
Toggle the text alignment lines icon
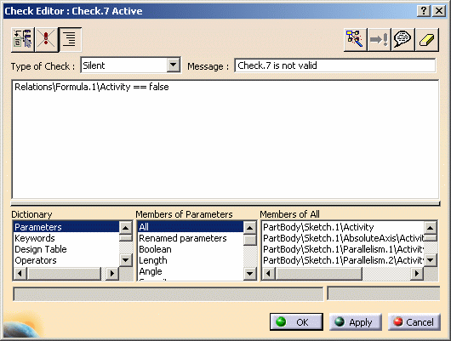(70, 39)
